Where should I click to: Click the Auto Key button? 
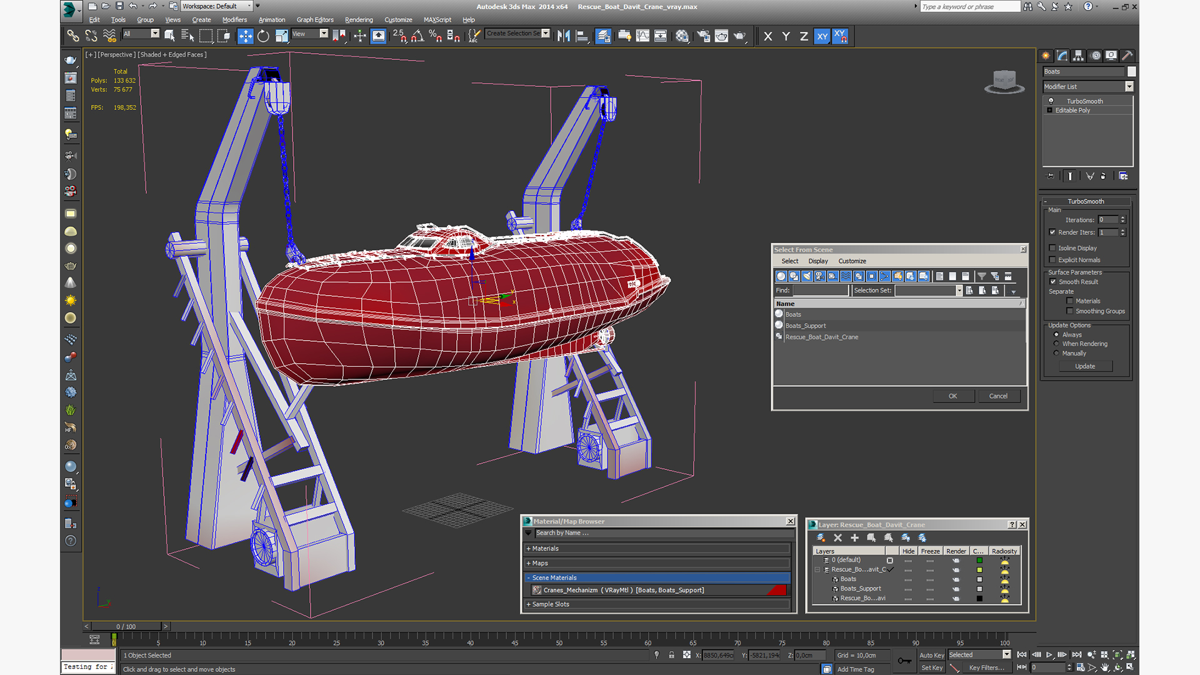click(931, 655)
